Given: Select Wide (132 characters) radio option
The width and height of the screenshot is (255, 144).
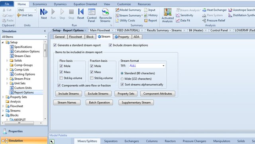Looking at the screenshot, I should click(122, 79).
